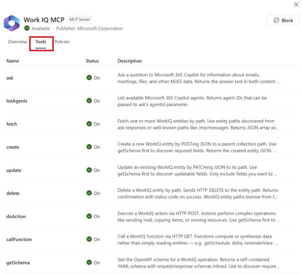
Task: Click the green On icon for delete
Action: coord(89,193)
